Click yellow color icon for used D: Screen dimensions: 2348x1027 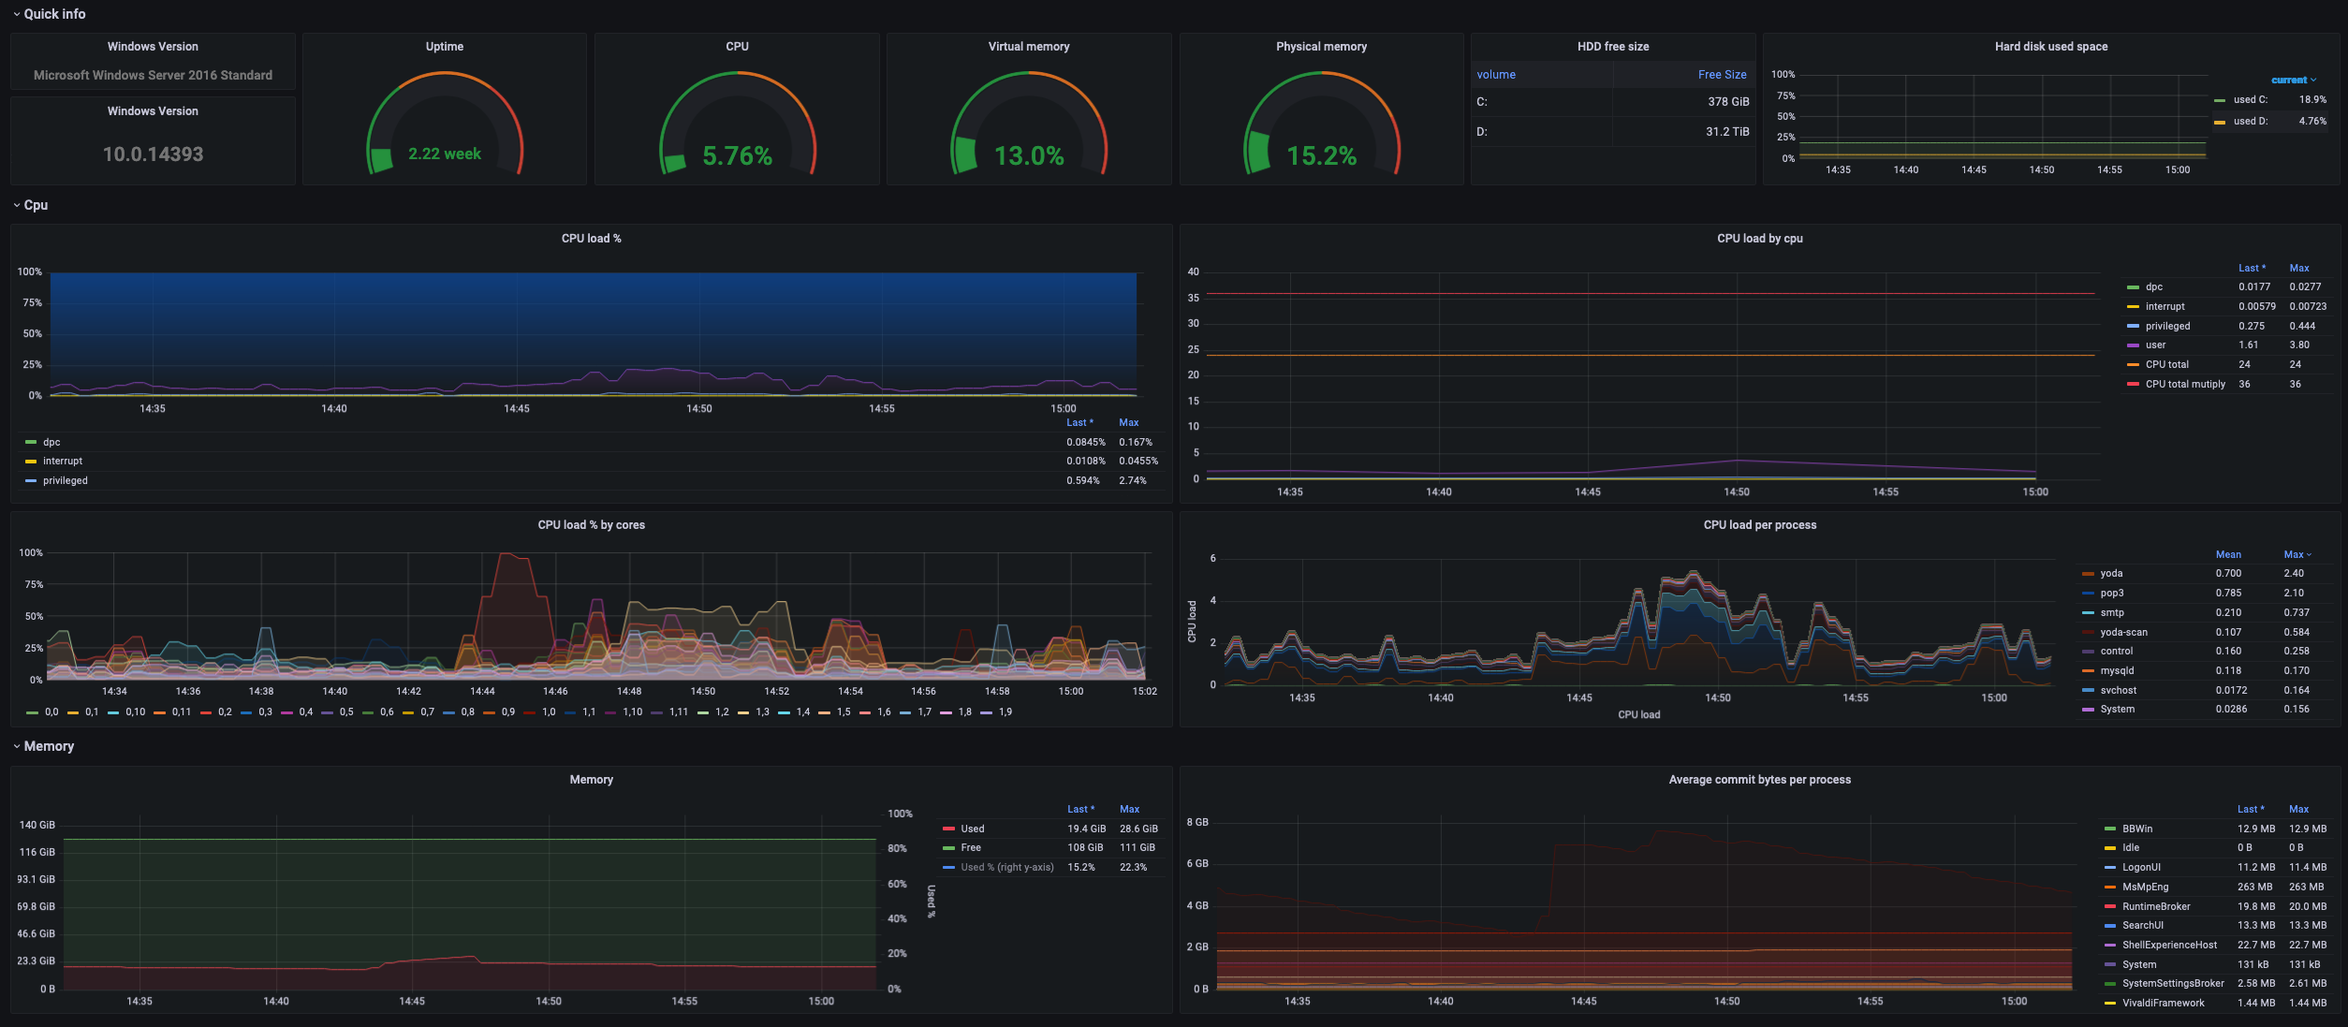[2220, 122]
